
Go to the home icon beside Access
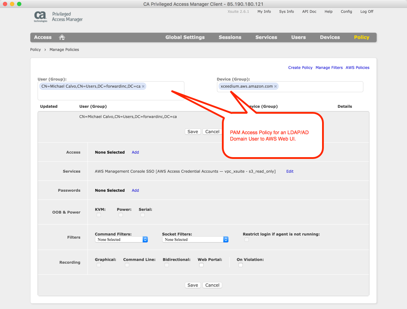62,37
